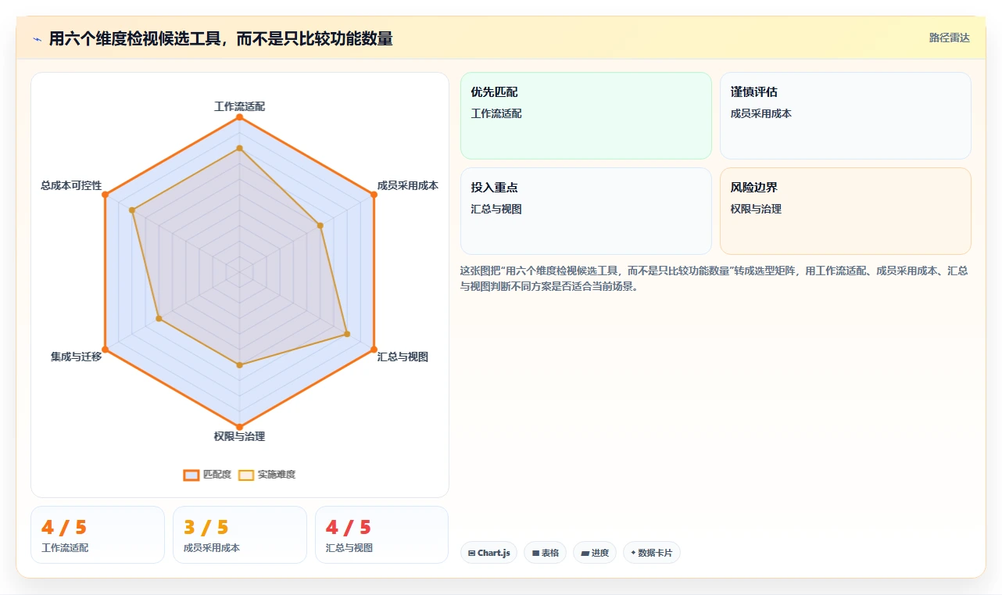1002x595 pixels.
Task: Click the 成员采用成本 radar axis label
Action: pos(408,185)
